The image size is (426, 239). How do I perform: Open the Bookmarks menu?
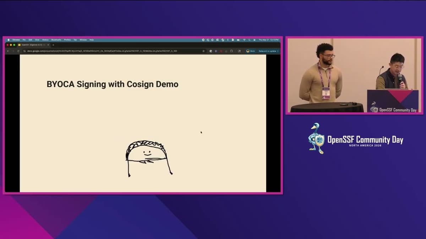[x=56, y=40]
